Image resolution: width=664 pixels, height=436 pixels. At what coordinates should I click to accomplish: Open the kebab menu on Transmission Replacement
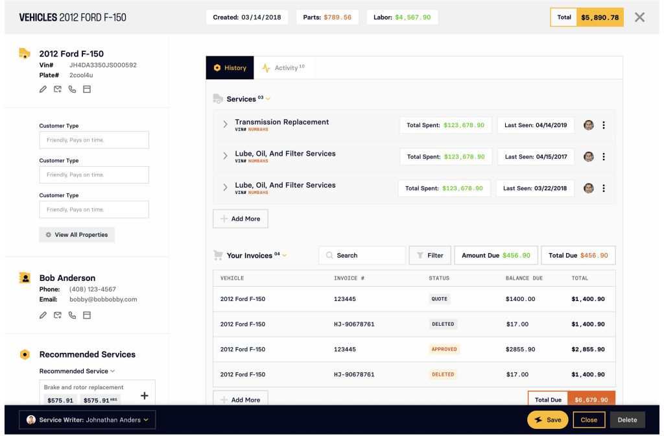(604, 125)
